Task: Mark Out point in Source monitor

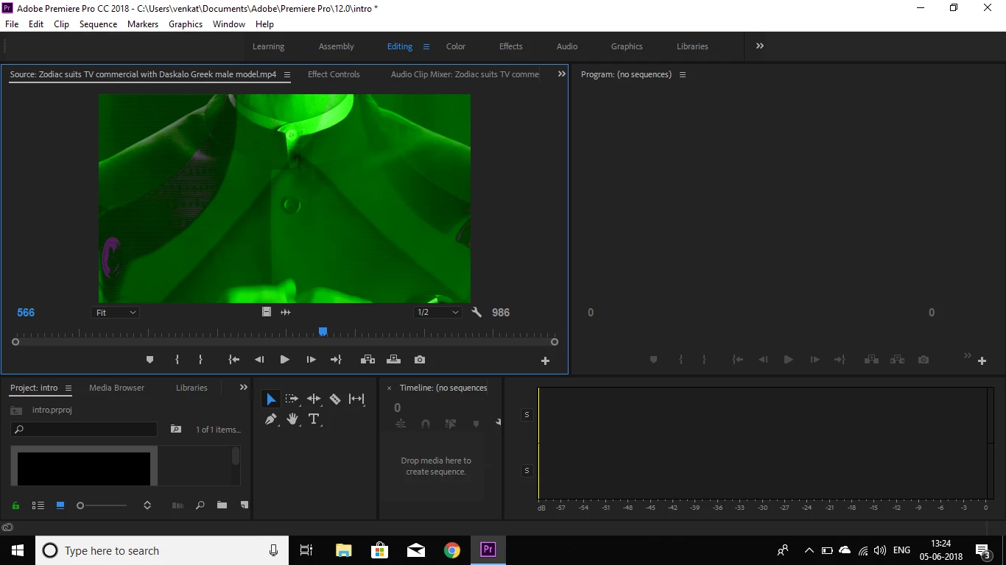Action: pyautogui.click(x=200, y=360)
